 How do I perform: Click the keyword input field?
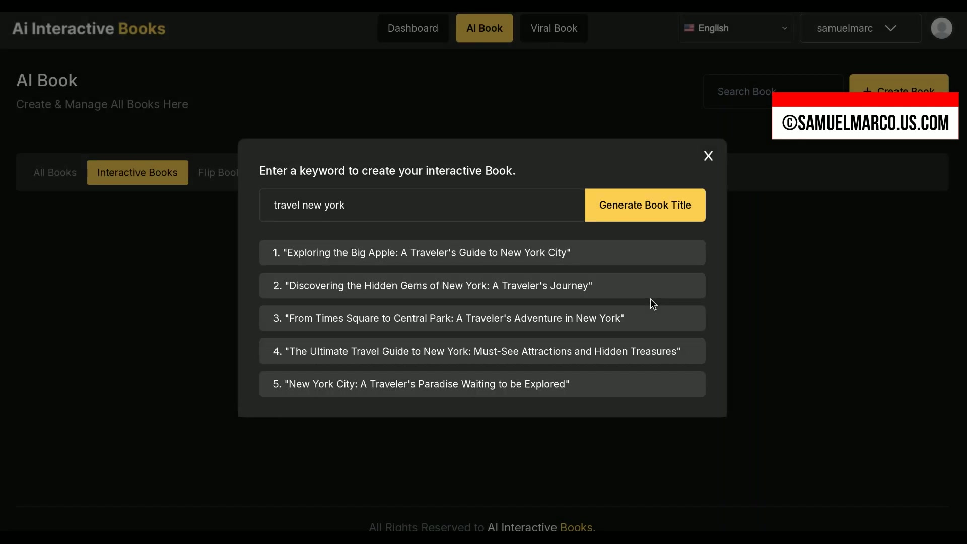[422, 205]
